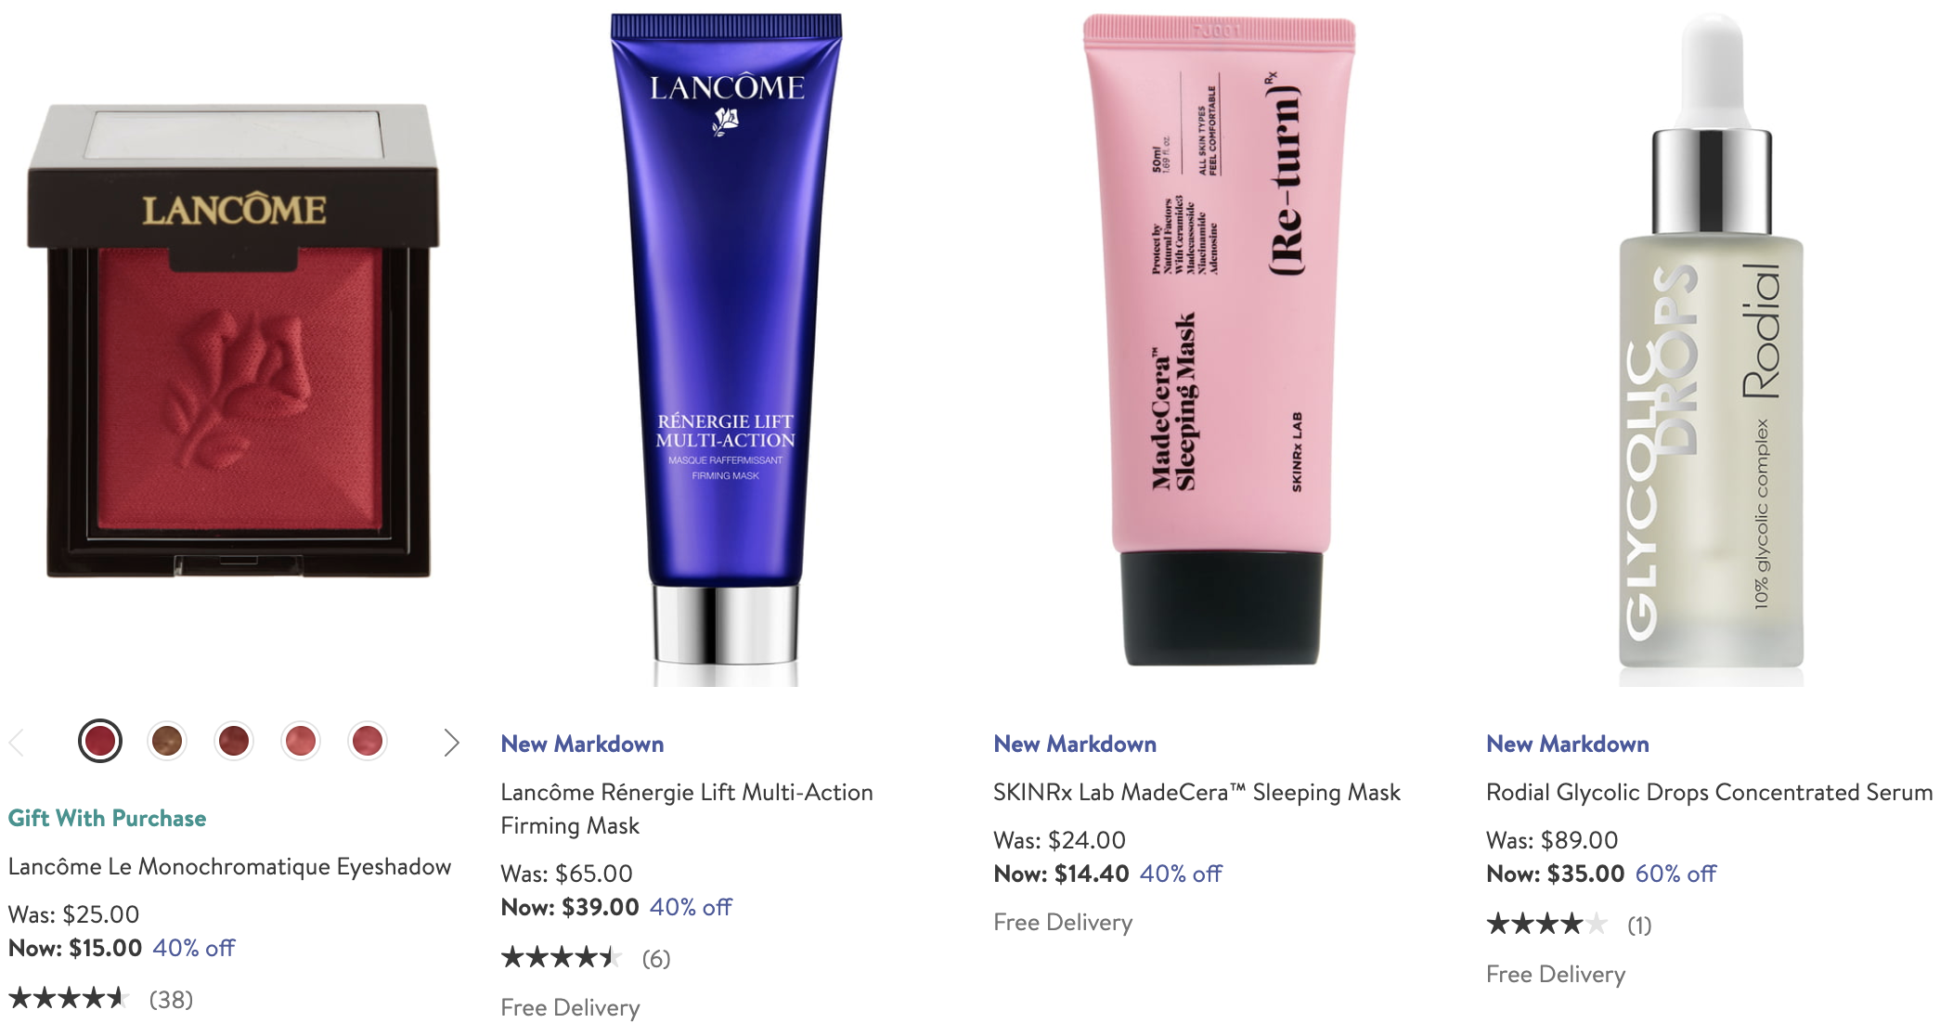Open Lancôme Rénergie Lift Multi-Action Firming Mask link
This screenshot has height=1023, width=1953.
tap(687, 809)
